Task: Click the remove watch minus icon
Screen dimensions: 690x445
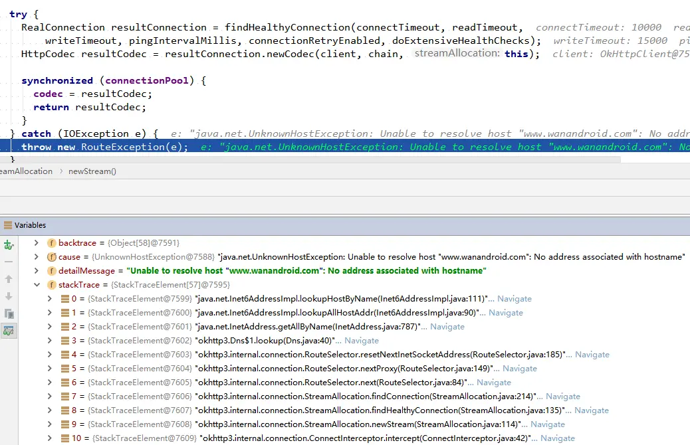Action: point(8,262)
